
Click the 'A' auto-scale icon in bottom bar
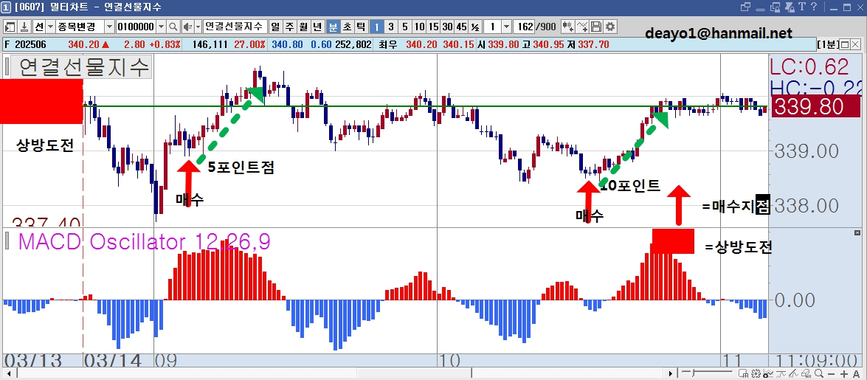(x=856, y=374)
